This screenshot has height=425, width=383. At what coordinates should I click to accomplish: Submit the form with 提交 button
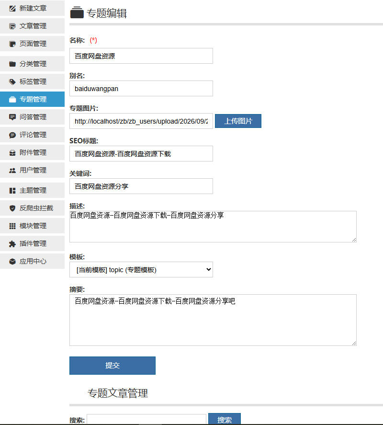coord(113,366)
